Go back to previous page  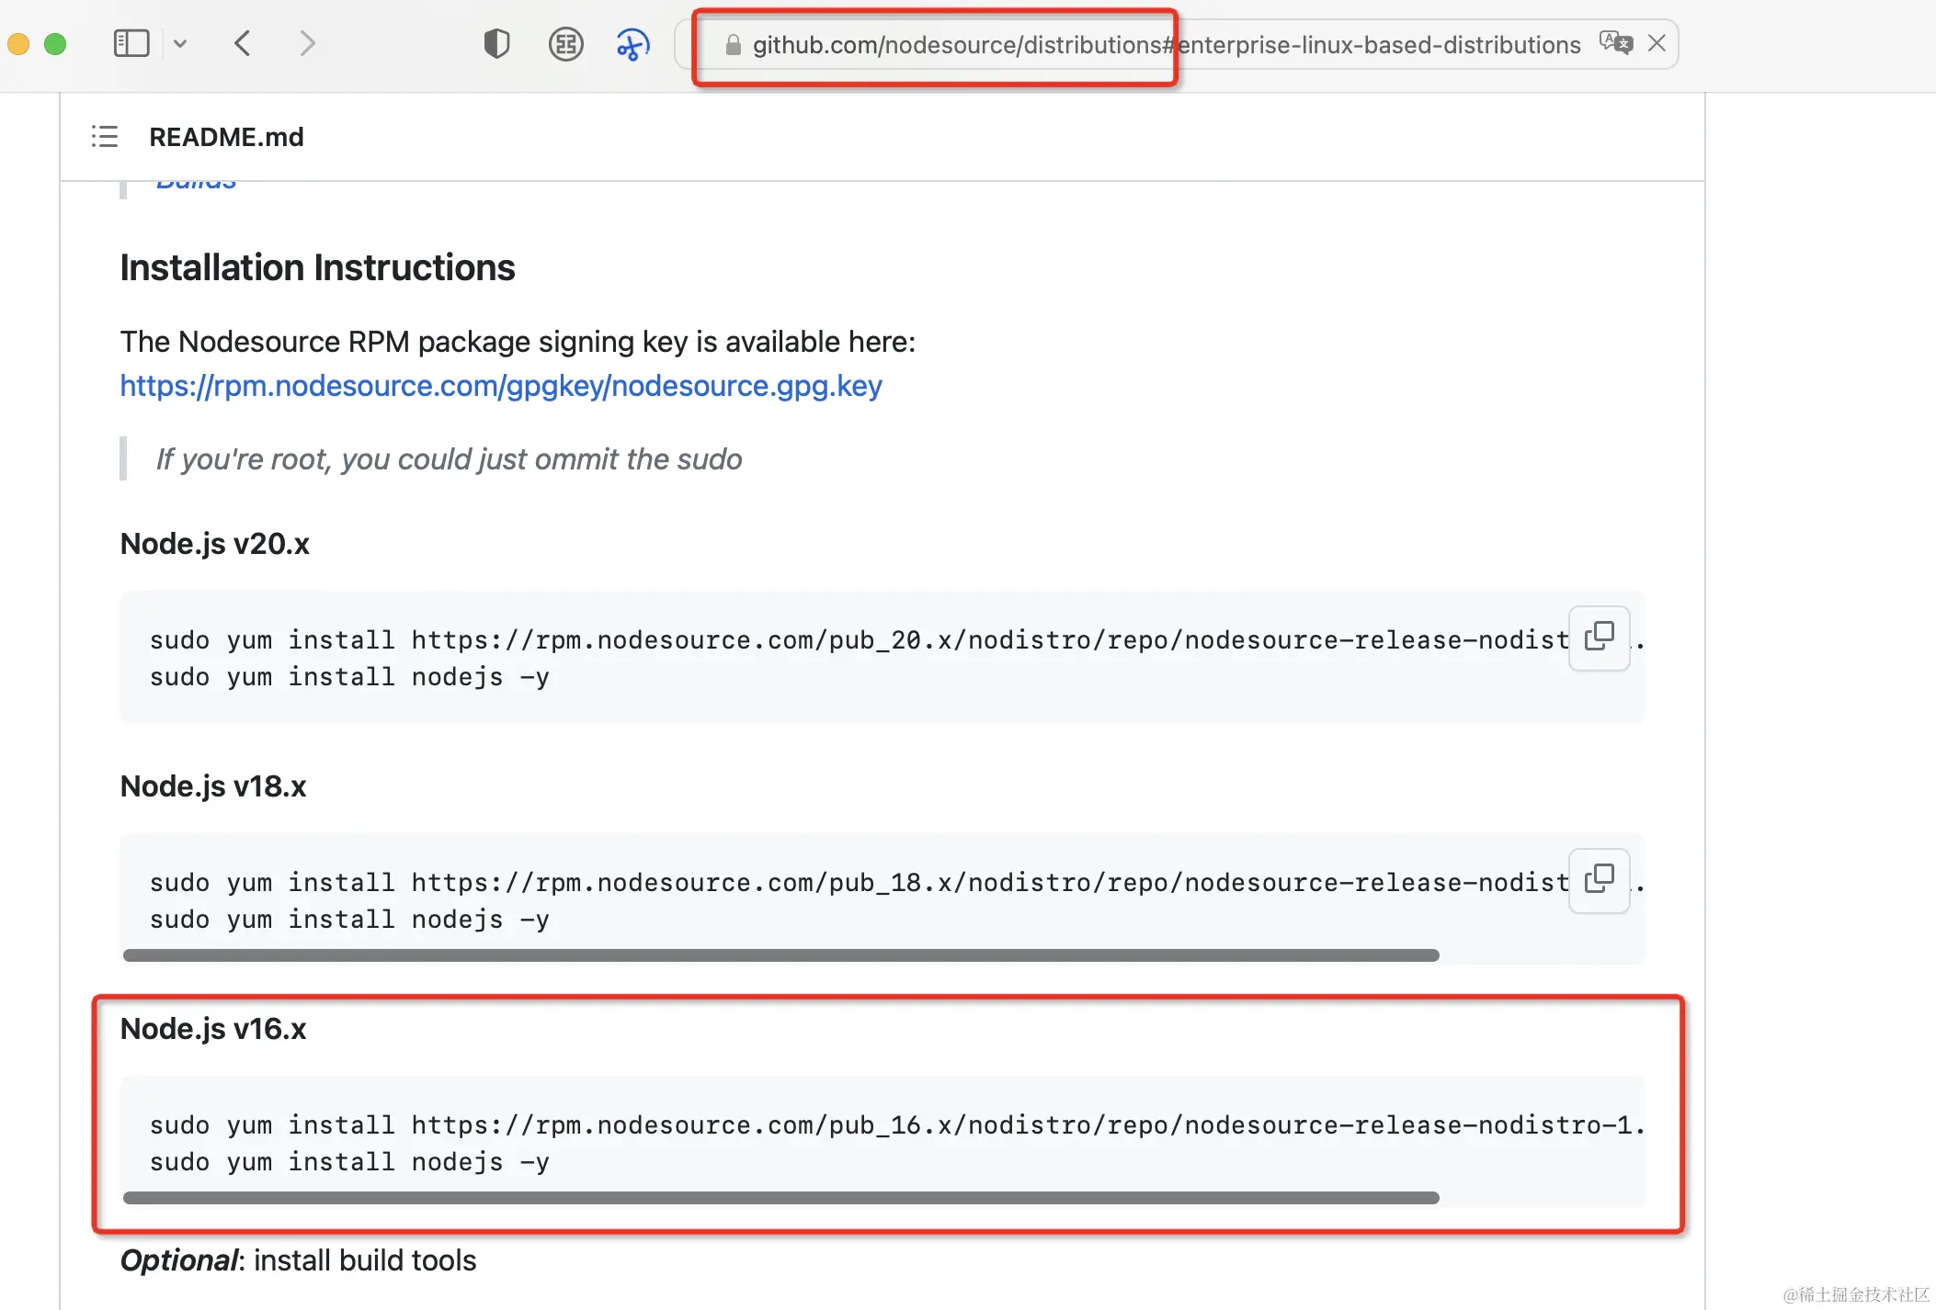[x=243, y=43]
